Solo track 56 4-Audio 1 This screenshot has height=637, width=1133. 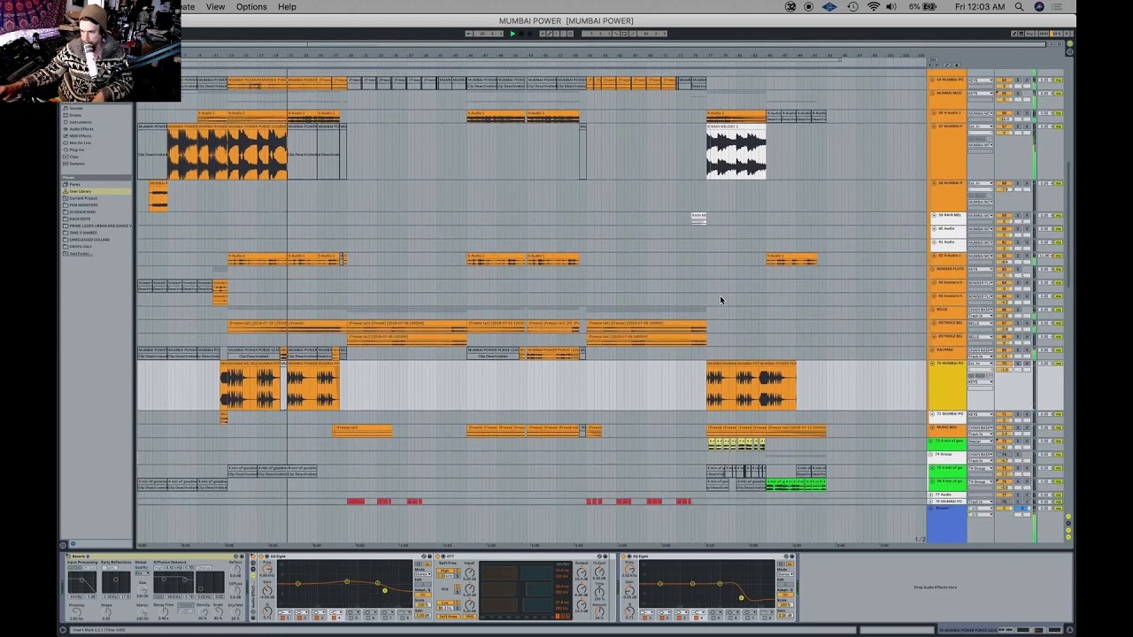click(x=1017, y=113)
